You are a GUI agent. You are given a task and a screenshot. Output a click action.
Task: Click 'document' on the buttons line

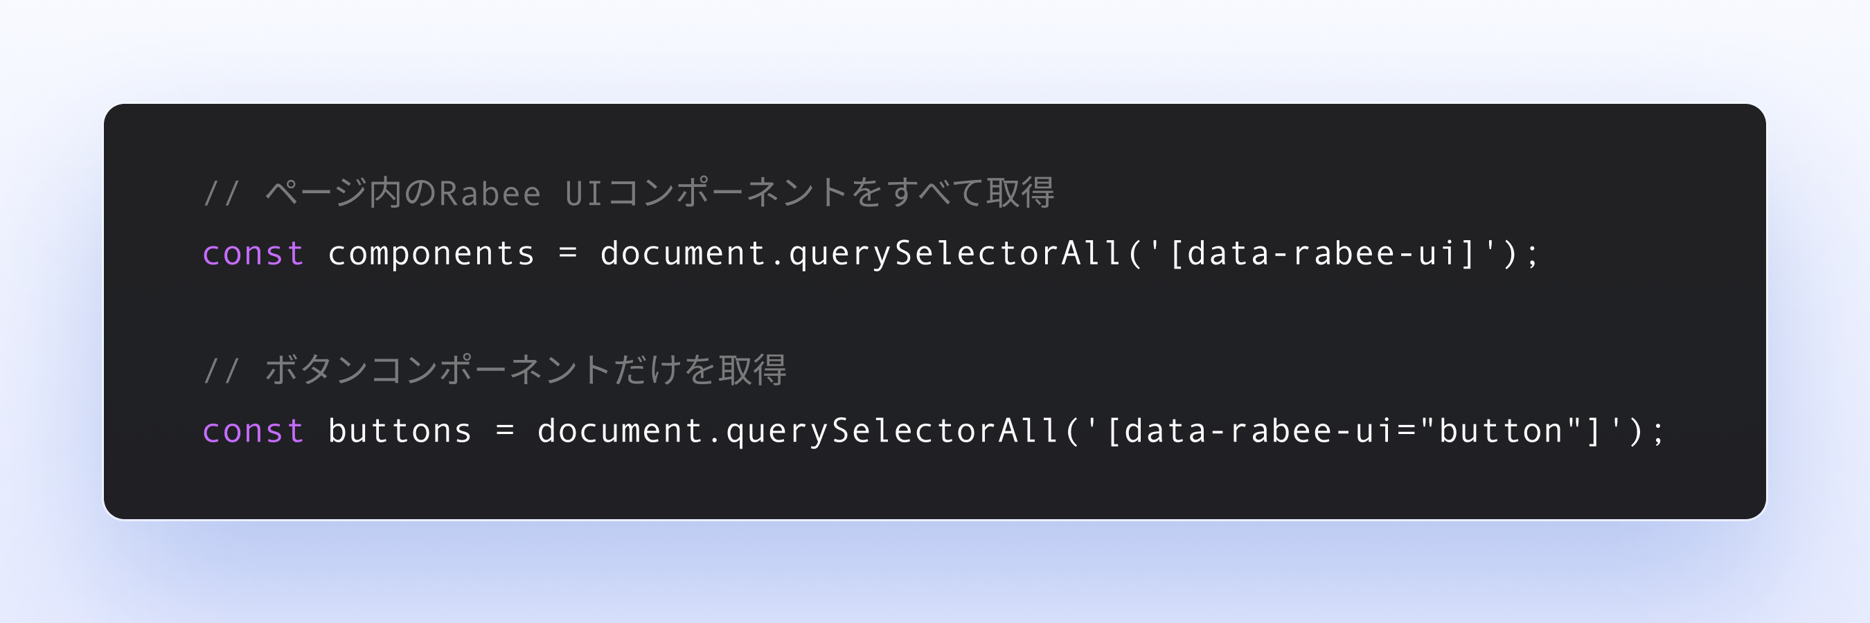(x=621, y=431)
